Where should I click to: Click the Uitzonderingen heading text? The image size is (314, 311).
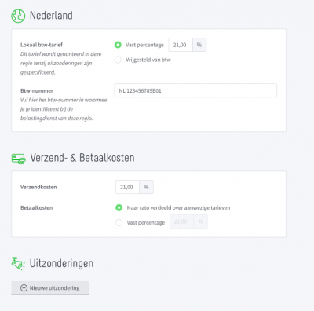pyautogui.click(x=61, y=263)
